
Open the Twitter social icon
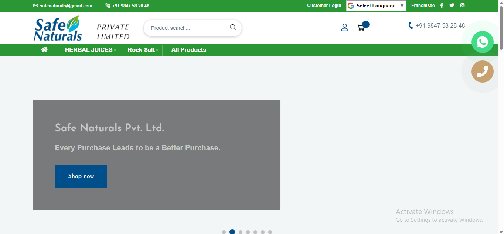pyautogui.click(x=452, y=6)
